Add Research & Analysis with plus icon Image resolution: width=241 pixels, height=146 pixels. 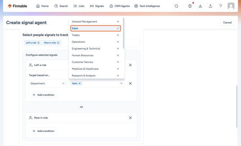click(118, 76)
